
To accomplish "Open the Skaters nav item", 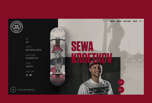I will [112, 21].
